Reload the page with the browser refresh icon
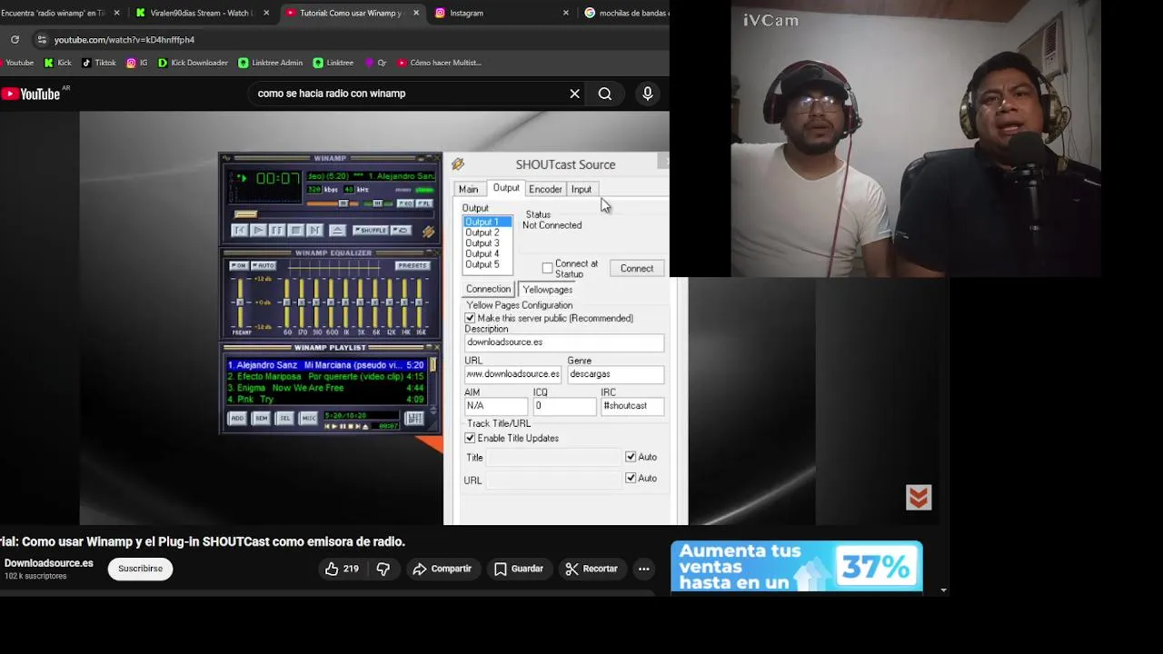This screenshot has width=1163, height=654. [x=15, y=40]
